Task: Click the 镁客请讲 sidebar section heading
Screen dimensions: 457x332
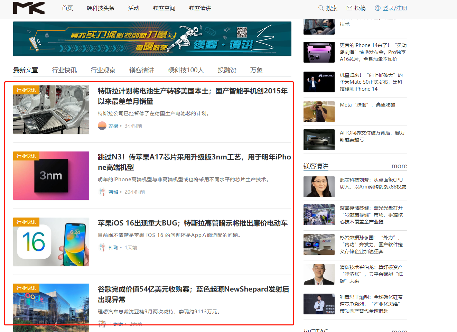Action: (316, 166)
